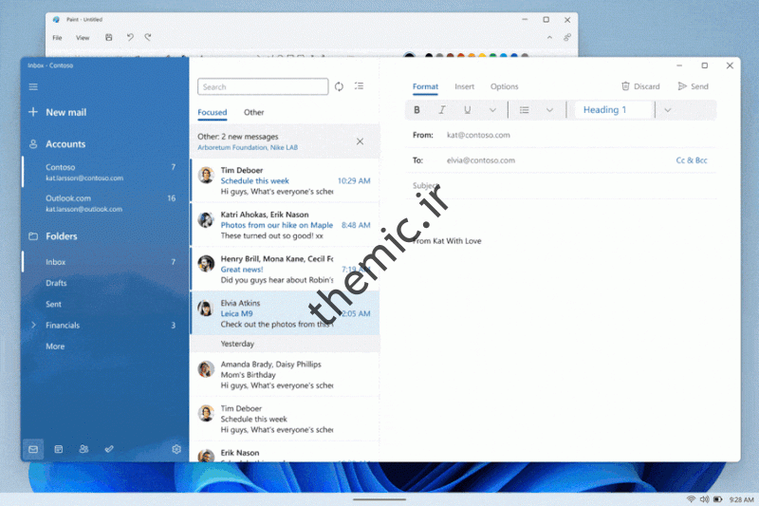Click the Search mail box
759x506 pixels.
[263, 86]
